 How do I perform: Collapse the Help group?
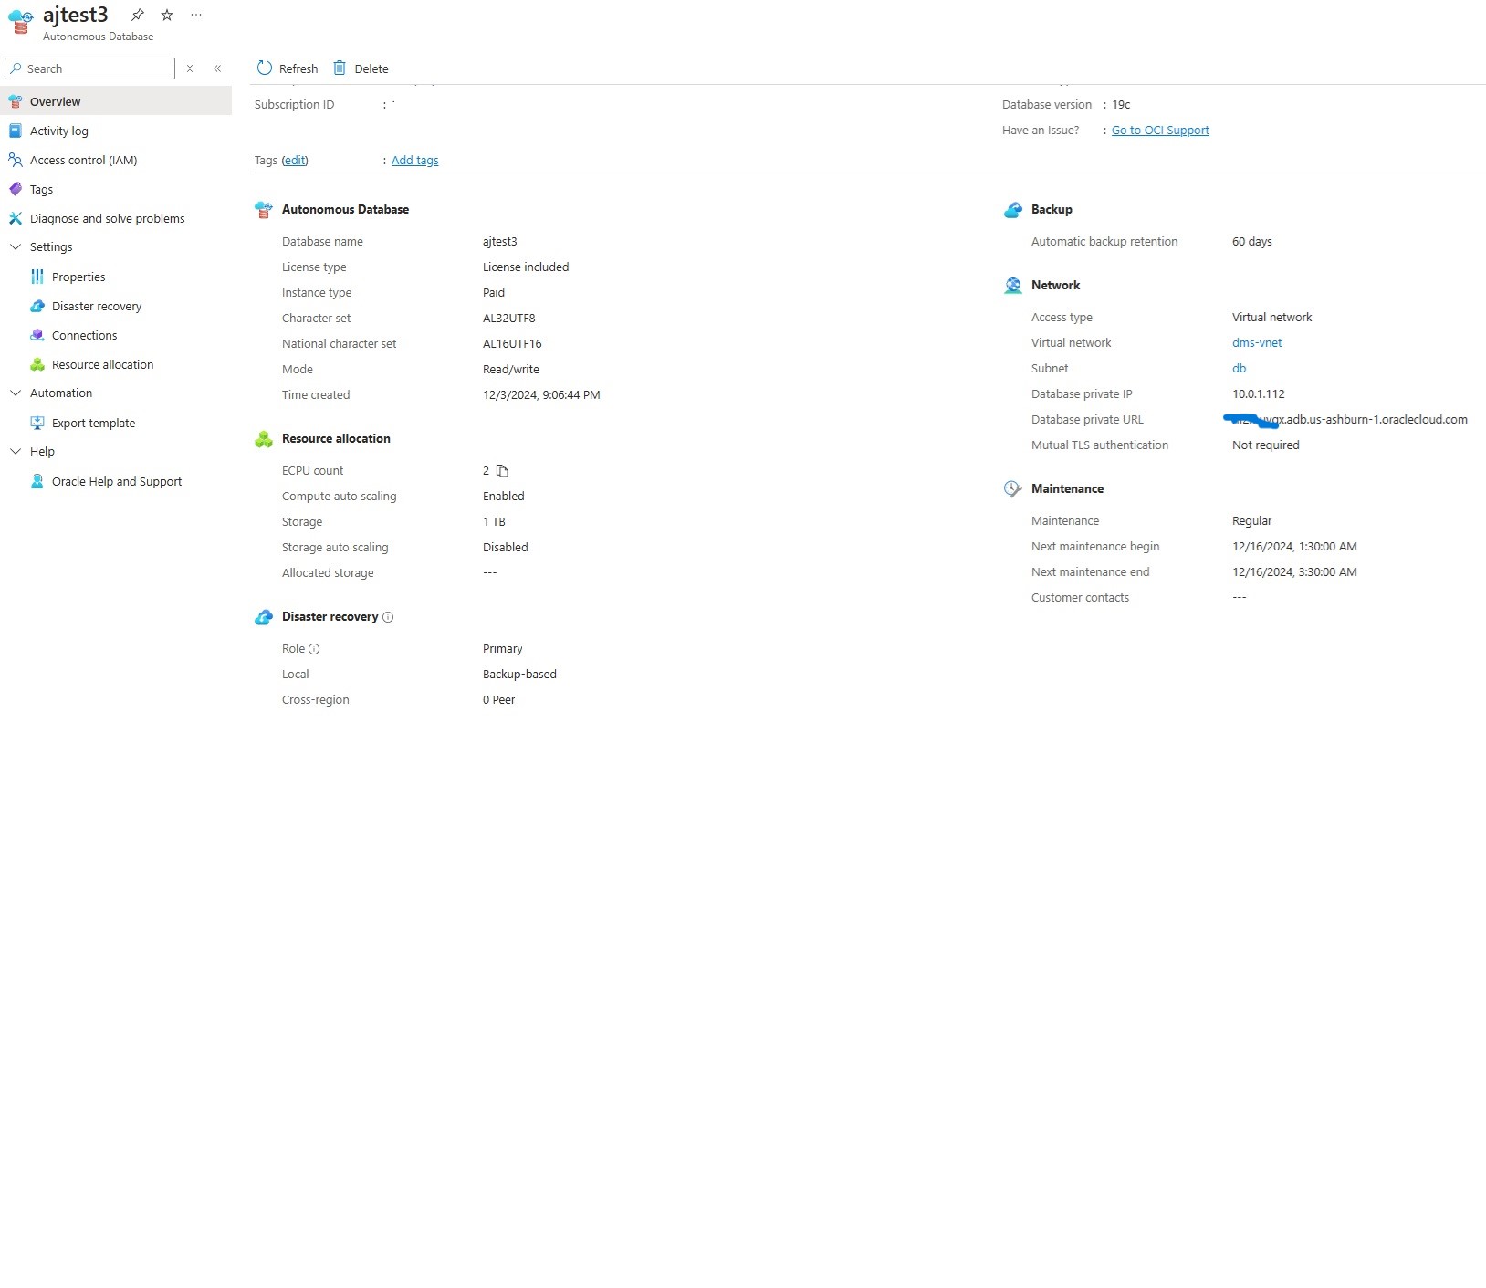click(x=16, y=452)
